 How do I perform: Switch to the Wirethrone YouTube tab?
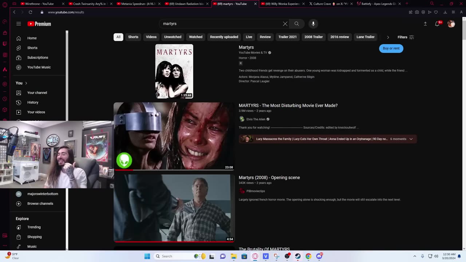(39, 4)
